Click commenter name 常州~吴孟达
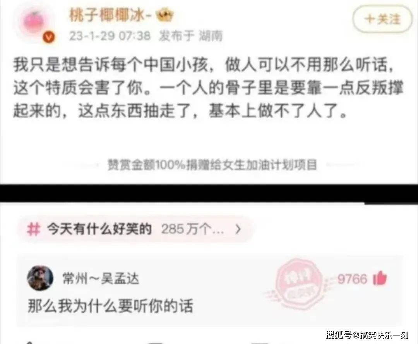Image resolution: width=418 pixels, height=344 pixels. [x=101, y=279]
